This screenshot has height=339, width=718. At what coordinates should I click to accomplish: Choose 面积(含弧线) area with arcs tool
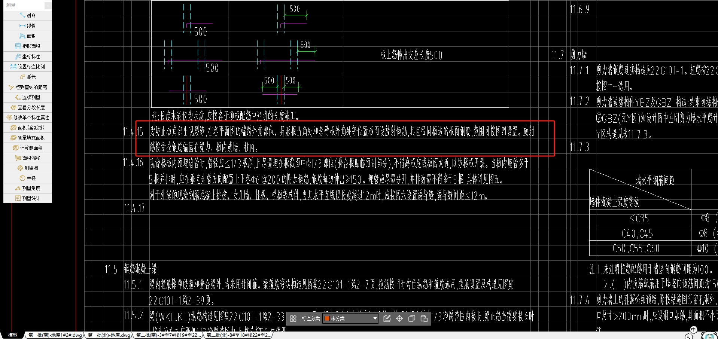[28, 128]
